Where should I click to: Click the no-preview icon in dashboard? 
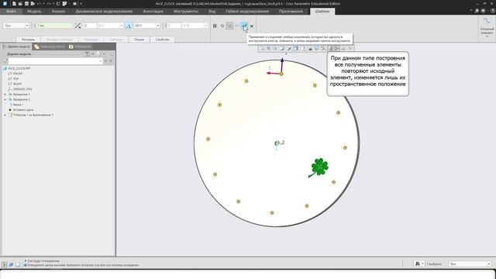click(x=222, y=26)
